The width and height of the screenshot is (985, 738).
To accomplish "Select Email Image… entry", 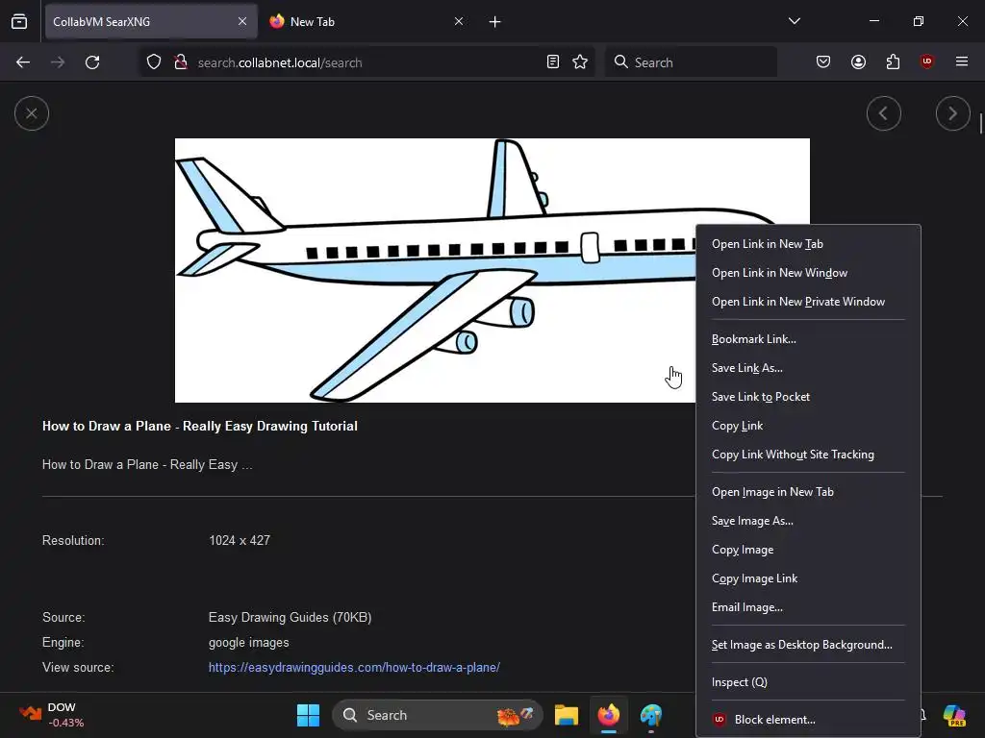I will pos(808,607).
